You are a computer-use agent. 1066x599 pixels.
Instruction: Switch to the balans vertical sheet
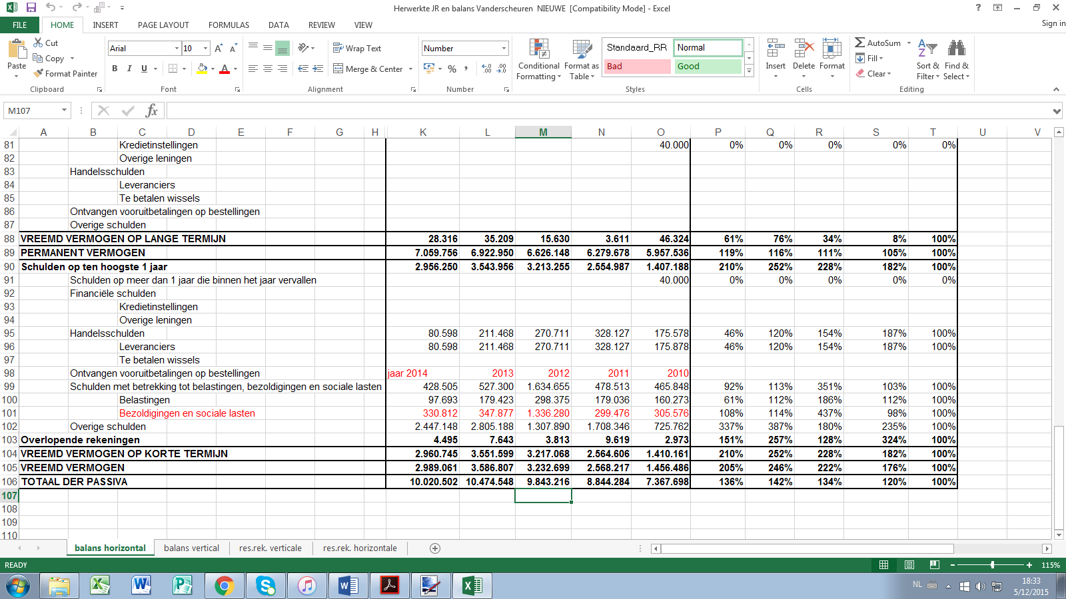click(191, 548)
